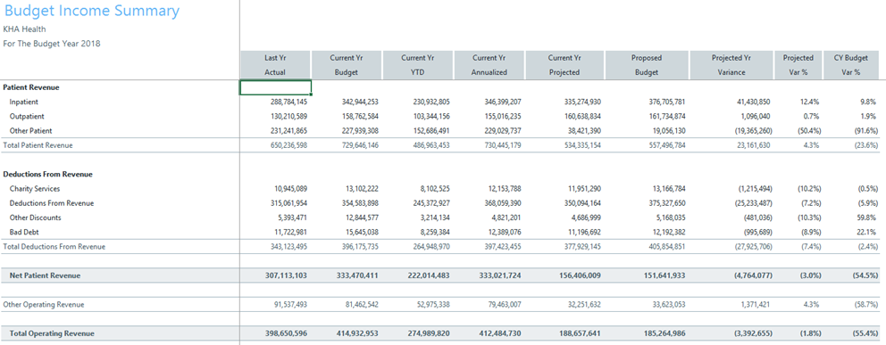
Task: Click the Current Yr Projected column header
Action: pyautogui.click(x=564, y=65)
